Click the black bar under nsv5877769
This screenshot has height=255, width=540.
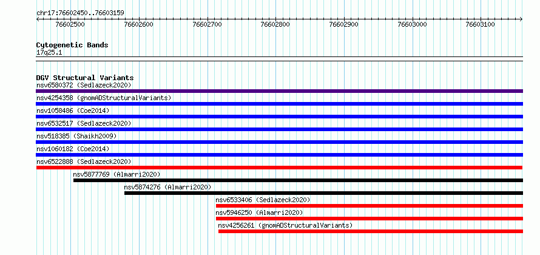pos(299,180)
